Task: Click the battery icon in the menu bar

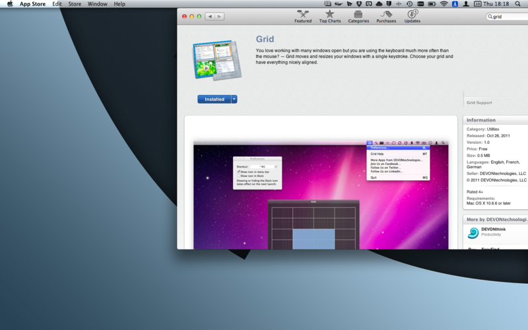Action: [432, 4]
